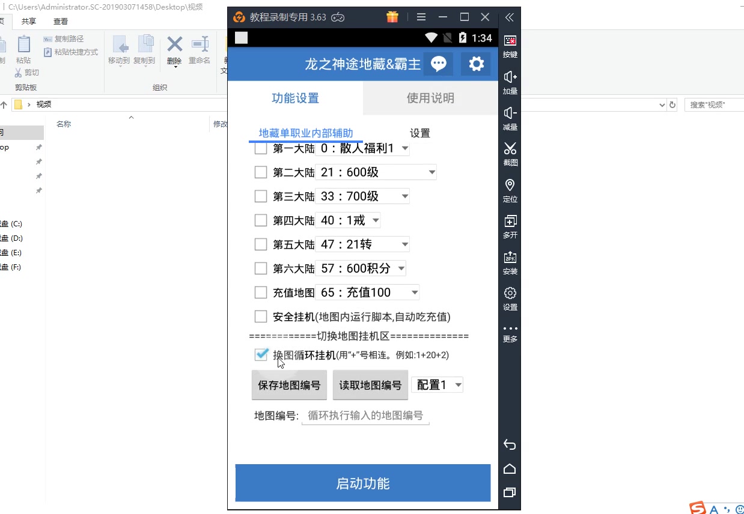Click the 安装 APK install icon
This screenshot has width=744, height=514.
510,257
